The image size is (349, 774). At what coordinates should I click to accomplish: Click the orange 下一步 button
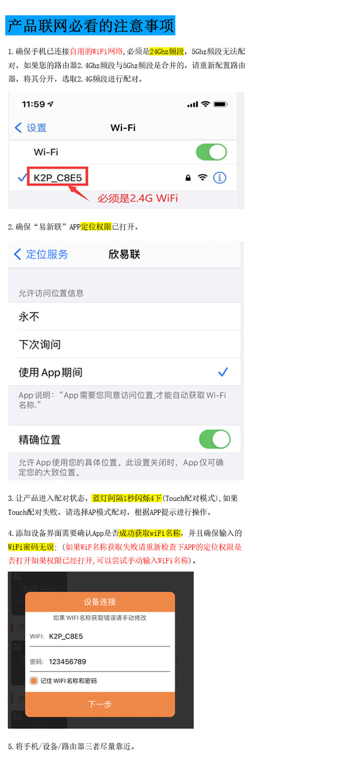(100, 704)
